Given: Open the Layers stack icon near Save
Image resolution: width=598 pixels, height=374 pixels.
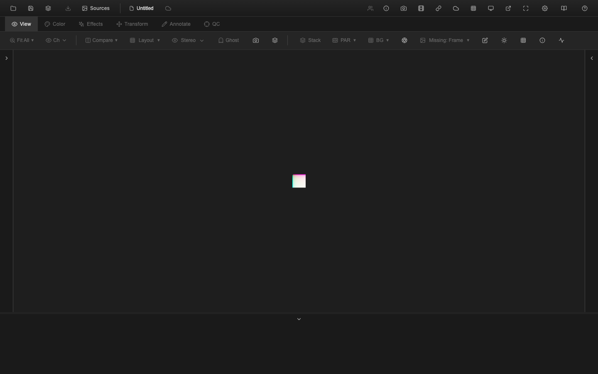Looking at the screenshot, I should [x=48, y=8].
